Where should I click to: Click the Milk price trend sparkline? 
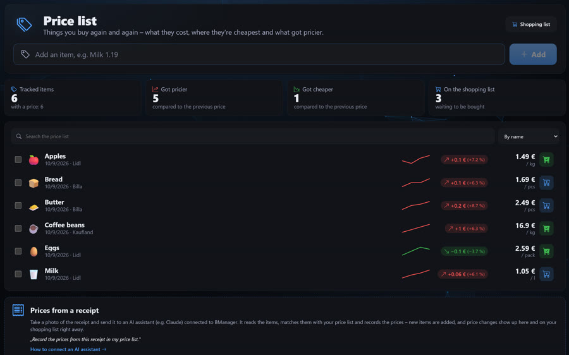pos(416,274)
